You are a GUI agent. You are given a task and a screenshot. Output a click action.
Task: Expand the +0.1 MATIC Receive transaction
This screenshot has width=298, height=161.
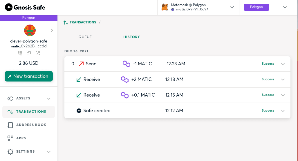tap(283, 95)
